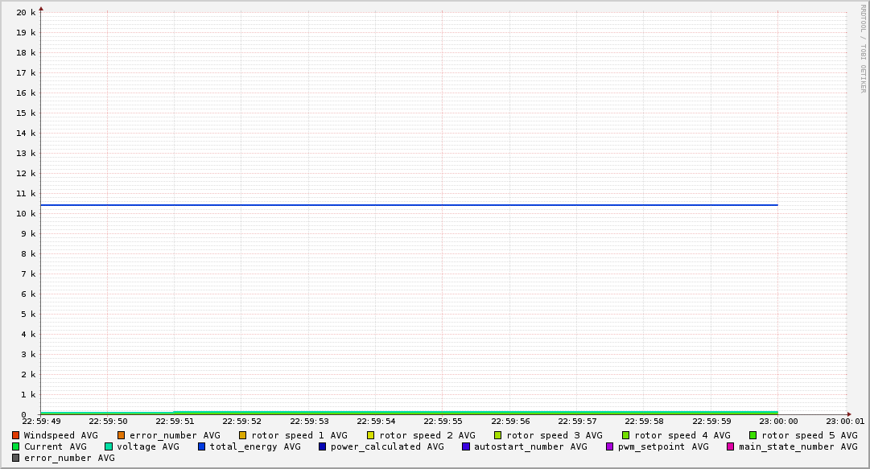The width and height of the screenshot is (870, 469).
Task: Click the RRDTOOL / TOBI OETIKER watermark
Action: 863,48
